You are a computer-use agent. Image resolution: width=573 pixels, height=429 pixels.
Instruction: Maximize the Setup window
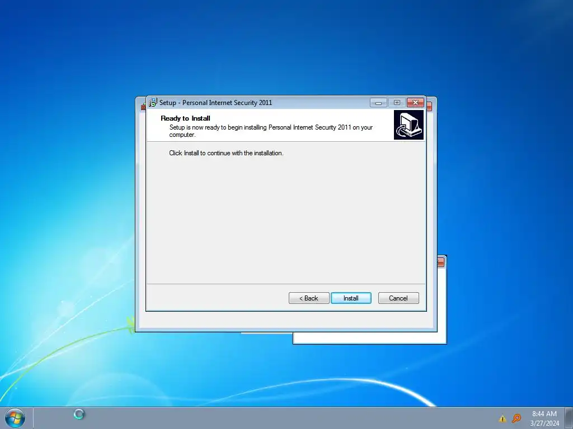(x=397, y=103)
